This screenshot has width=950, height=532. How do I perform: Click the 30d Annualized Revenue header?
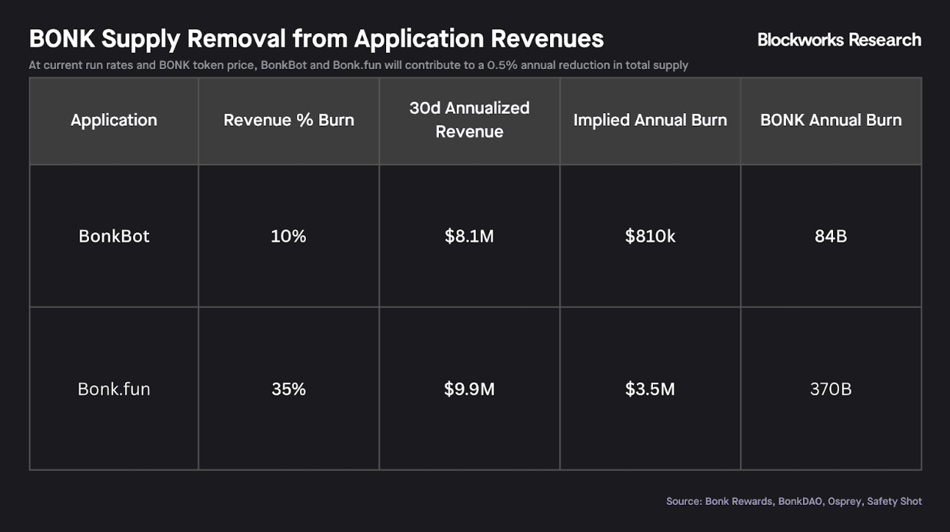(469, 120)
